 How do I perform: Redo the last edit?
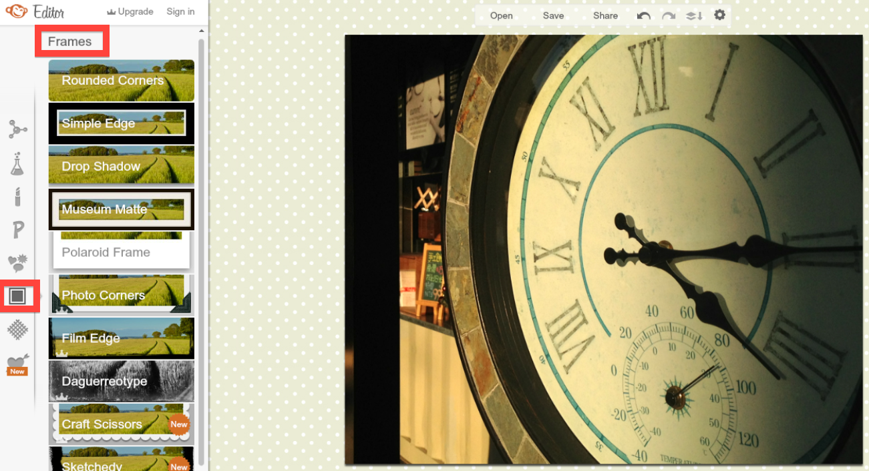(669, 15)
